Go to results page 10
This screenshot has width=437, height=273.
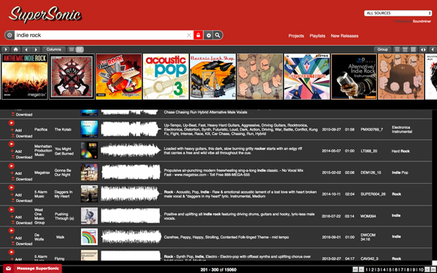(421, 270)
